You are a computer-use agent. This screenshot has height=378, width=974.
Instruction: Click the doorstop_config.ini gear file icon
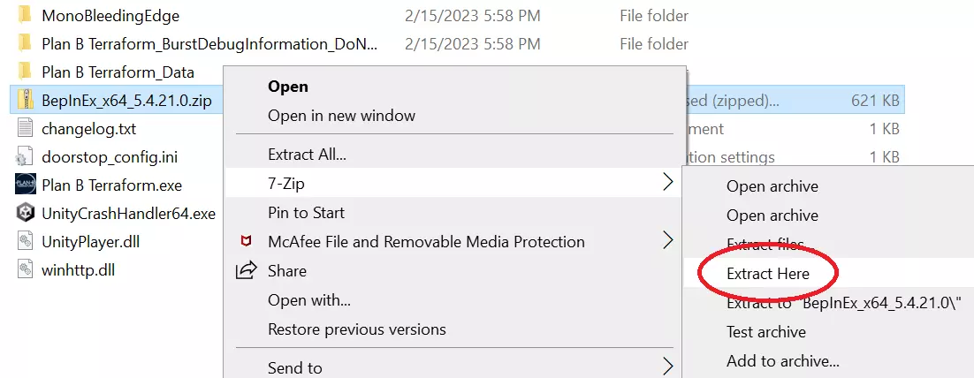tap(25, 157)
